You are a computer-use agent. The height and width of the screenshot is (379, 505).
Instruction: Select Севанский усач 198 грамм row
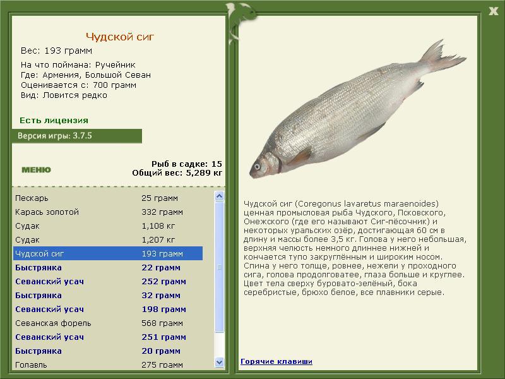click(x=108, y=309)
